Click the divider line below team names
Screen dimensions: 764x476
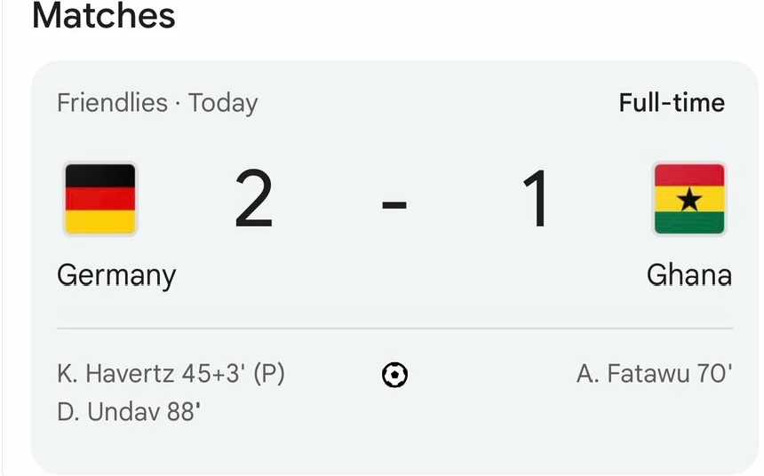(394, 329)
